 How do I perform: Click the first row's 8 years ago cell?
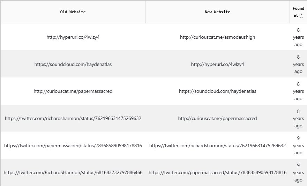pos(298,37)
